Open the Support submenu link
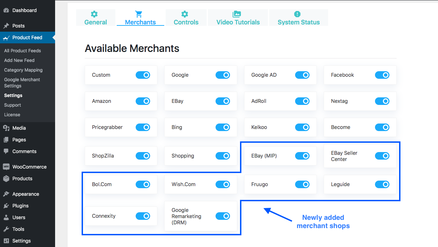 tap(12, 105)
